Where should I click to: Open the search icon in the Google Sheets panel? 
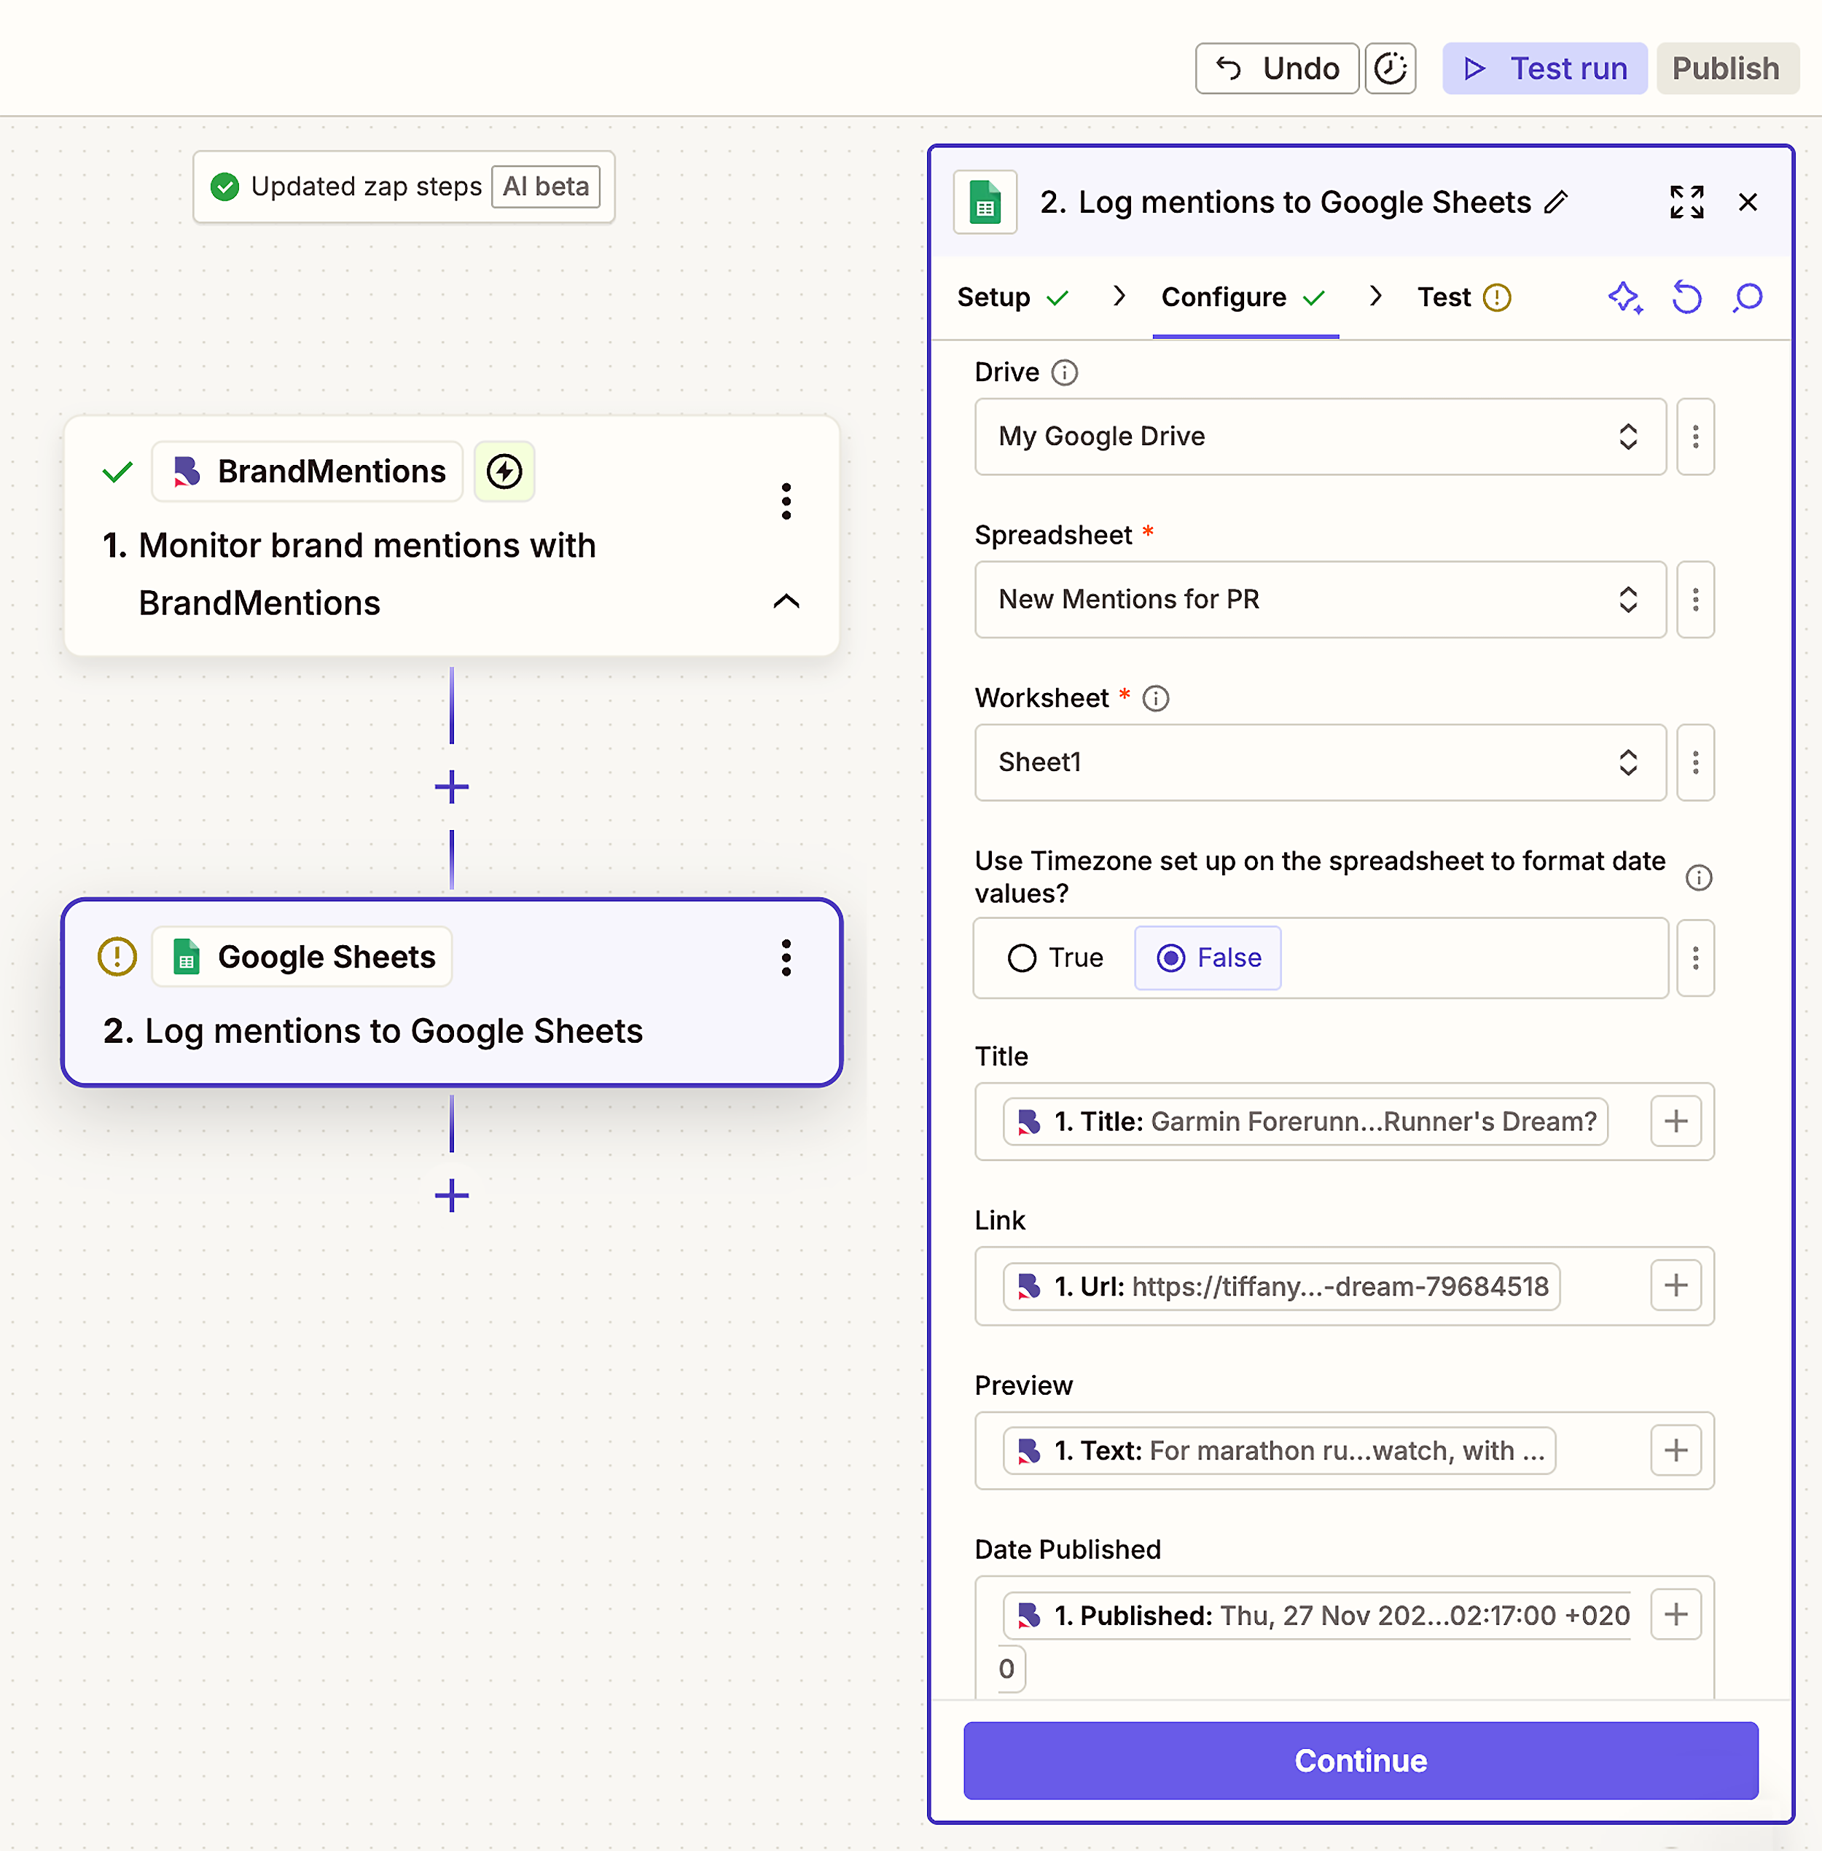coord(1748,297)
